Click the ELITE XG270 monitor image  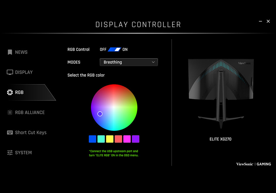click(x=221, y=94)
